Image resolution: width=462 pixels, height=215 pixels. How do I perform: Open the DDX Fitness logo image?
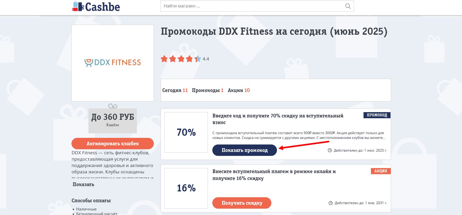click(x=113, y=63)
